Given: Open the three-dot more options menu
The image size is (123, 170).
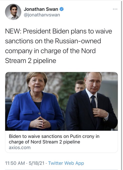Looking at the screenshot, I should click(x=115, y=9).
